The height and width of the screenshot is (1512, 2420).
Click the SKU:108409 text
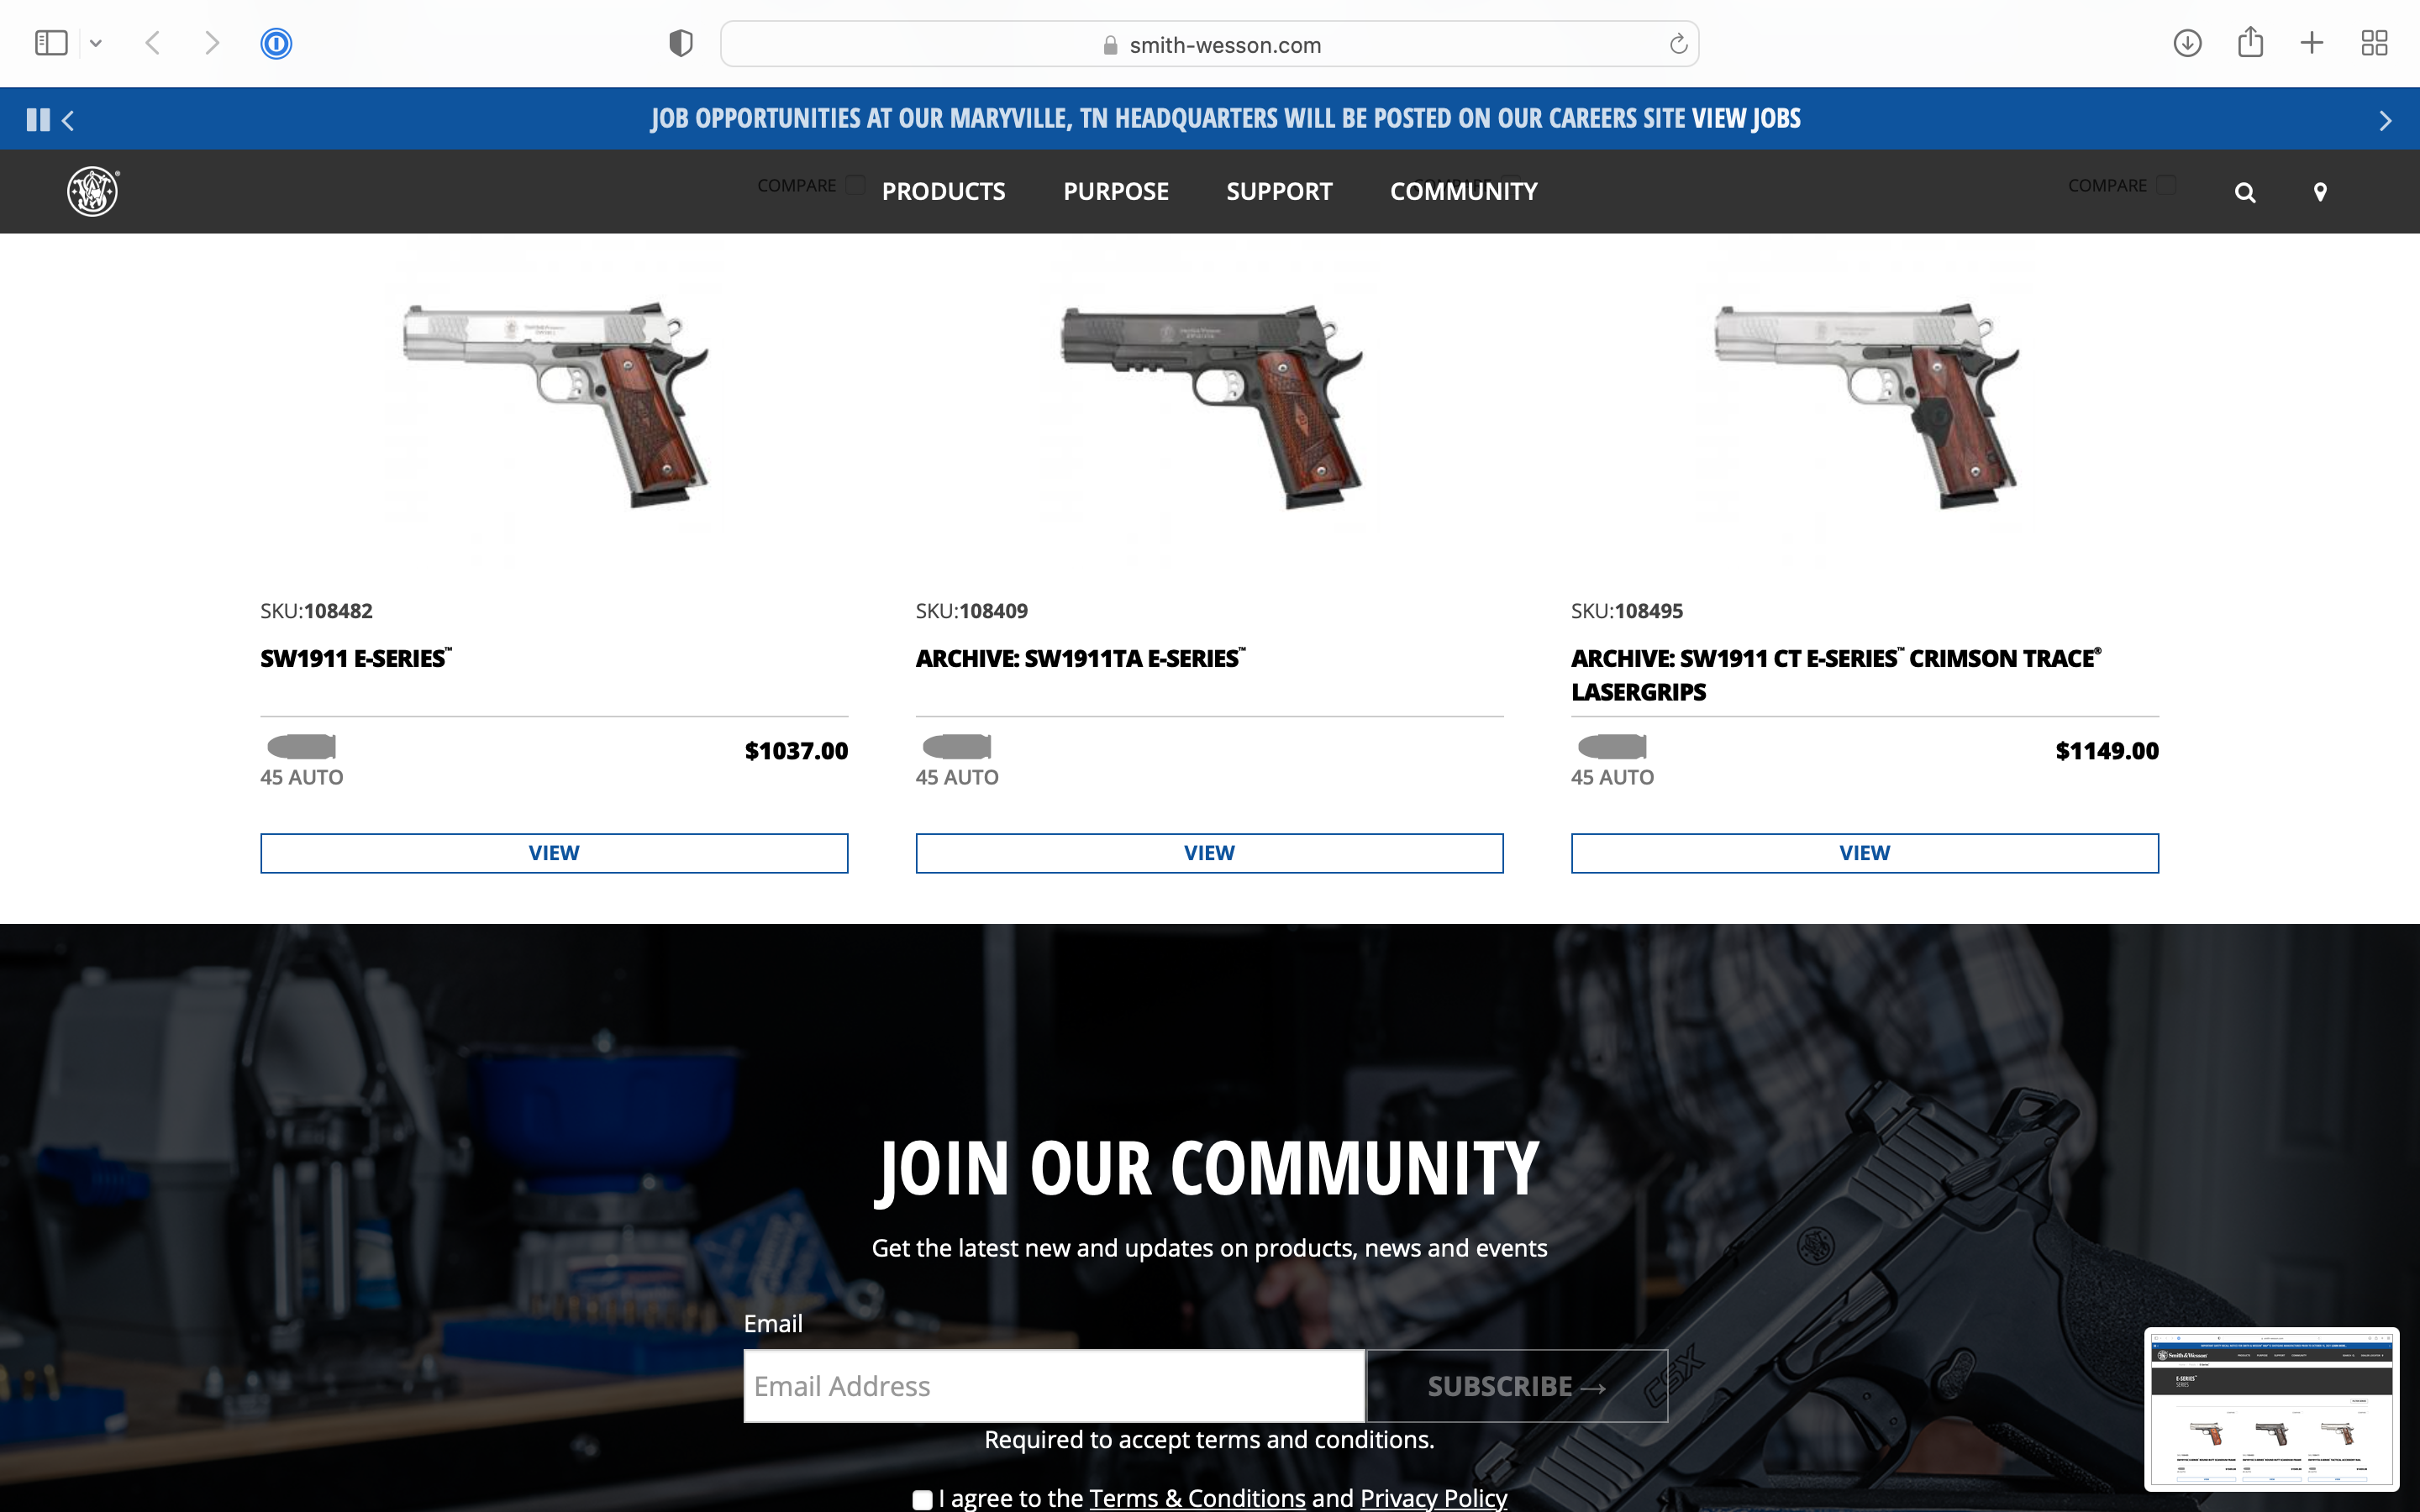[971, 611]
